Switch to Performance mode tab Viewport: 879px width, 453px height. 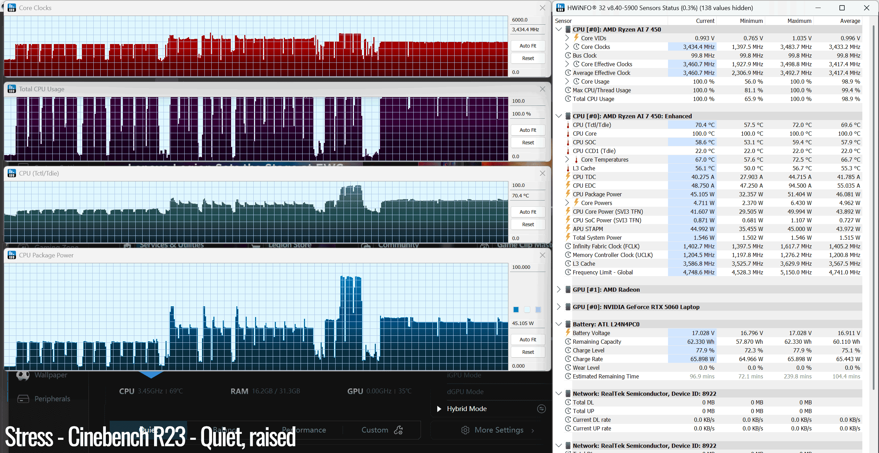(x=304, y=430)
